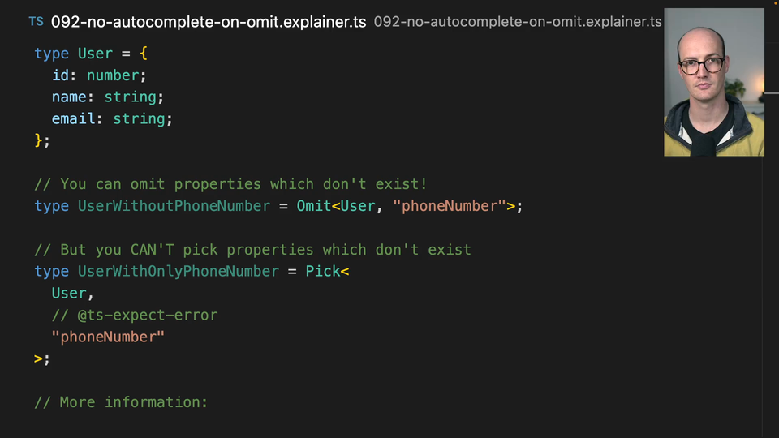The image size is (779, 438).
Task: Click the TS file icon on the tab
Action: click(36, 21)
